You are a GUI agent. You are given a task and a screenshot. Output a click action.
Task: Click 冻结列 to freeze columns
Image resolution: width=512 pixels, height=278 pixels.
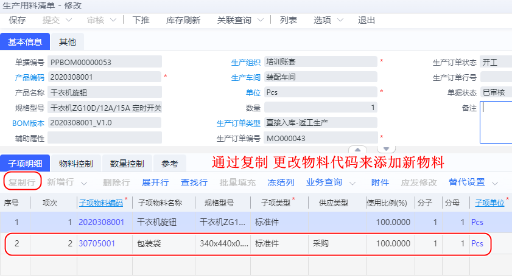coord(281,182)
